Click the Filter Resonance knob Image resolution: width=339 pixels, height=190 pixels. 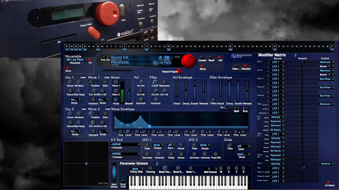point(164,82)
